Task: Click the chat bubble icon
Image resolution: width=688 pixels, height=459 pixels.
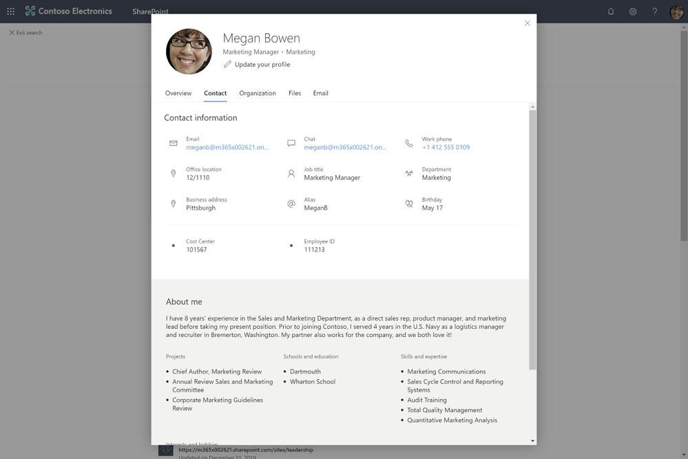Action: (x=291, y=143)
